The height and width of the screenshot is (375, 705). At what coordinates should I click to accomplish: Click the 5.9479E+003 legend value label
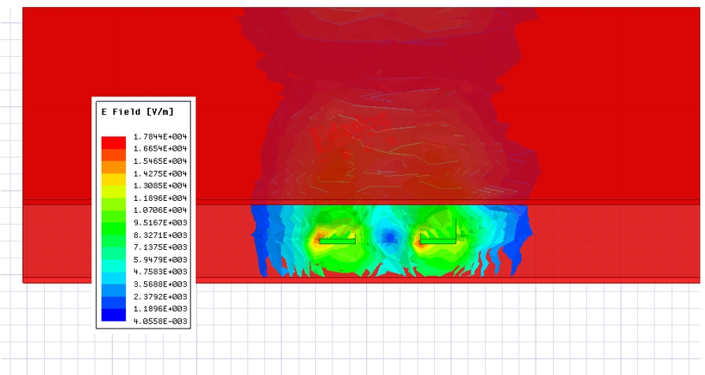tap(160, 260)
